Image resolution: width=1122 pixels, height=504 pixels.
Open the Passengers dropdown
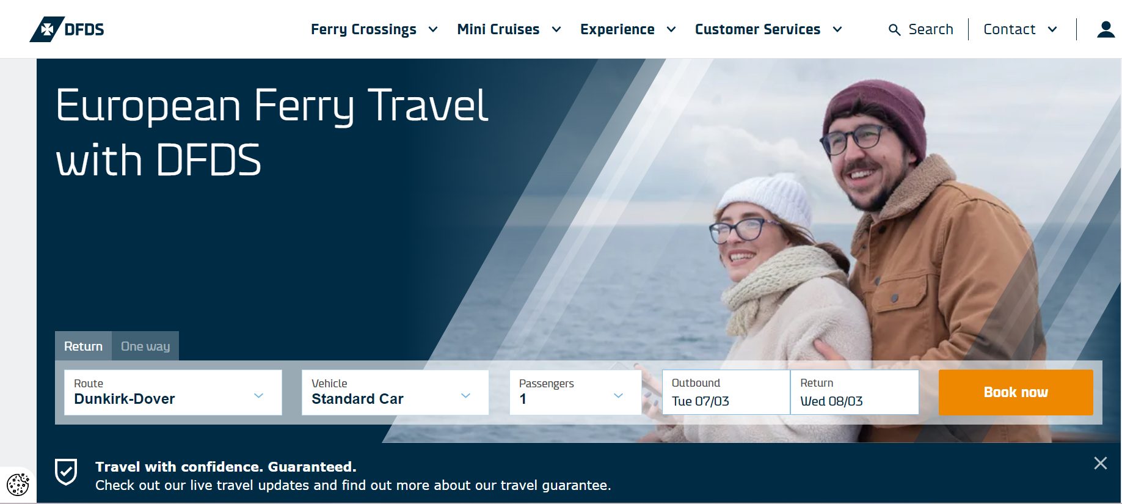(575, 392)
